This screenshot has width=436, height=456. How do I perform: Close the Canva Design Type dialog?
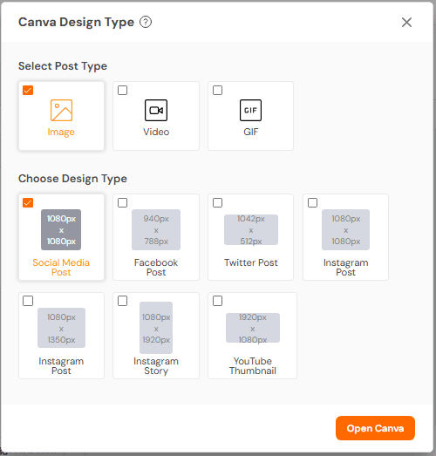coord(406,22)
